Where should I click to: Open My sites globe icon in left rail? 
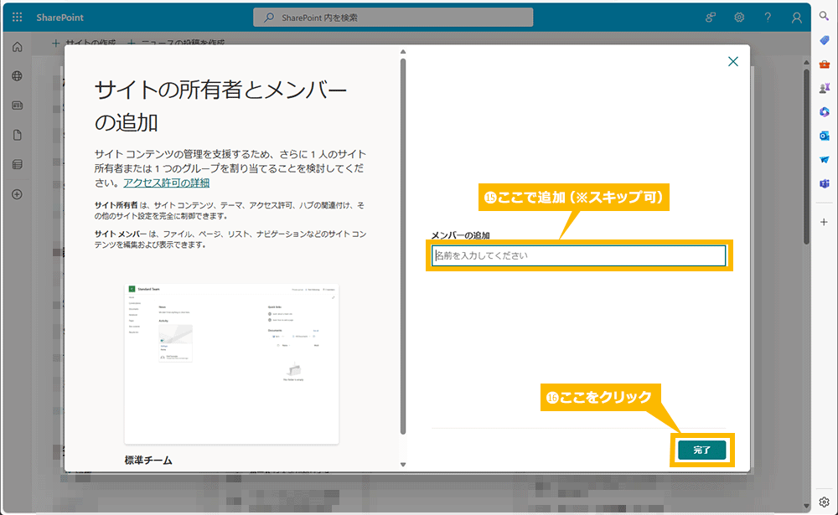[17, 76]
